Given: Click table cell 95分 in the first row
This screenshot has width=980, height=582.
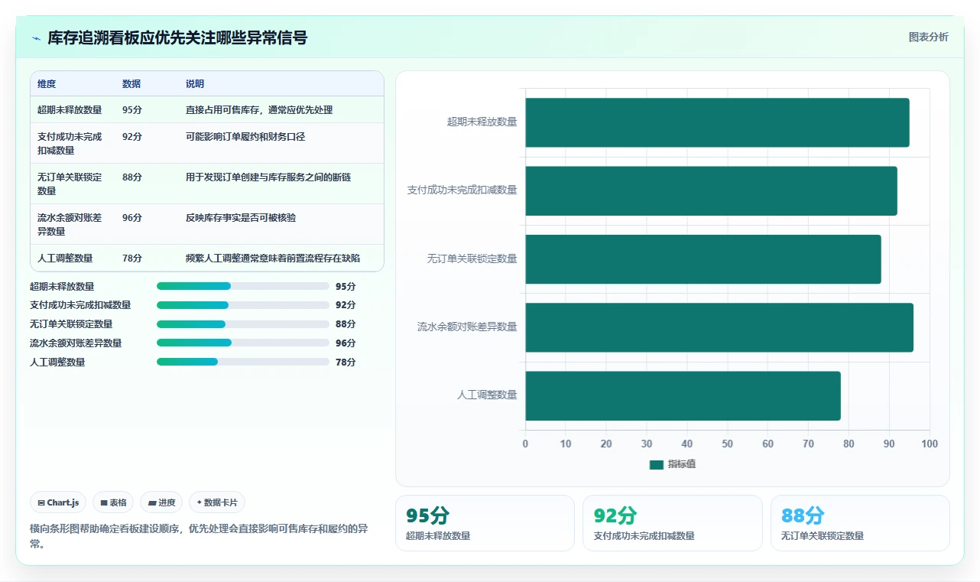Looking at the screenshot, I should coord(132,110).
